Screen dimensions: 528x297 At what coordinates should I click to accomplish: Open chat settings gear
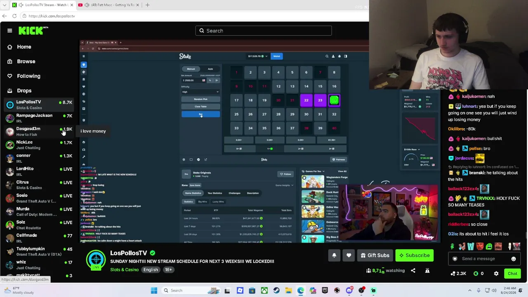(x=496, y=273)
